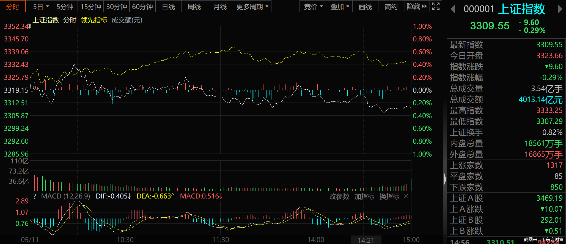566x244 pixels.
Task: Close the MACD indicator panel
Action: tap(406, 196)
